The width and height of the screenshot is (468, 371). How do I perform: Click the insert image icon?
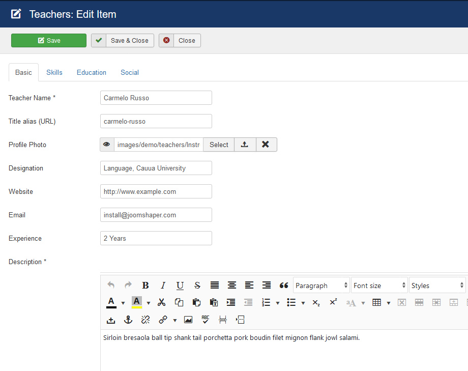(x=188, y=320)
